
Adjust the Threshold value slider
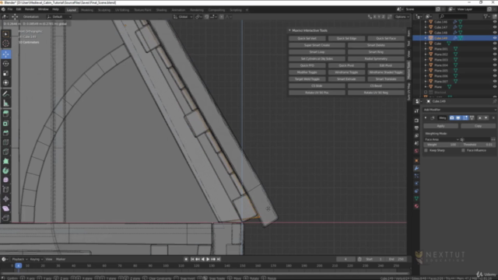click(x=478, y=145)
